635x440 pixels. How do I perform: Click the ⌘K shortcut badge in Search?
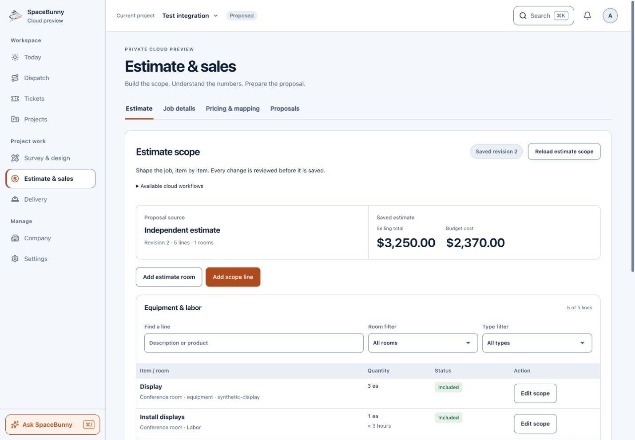point(561,16)
